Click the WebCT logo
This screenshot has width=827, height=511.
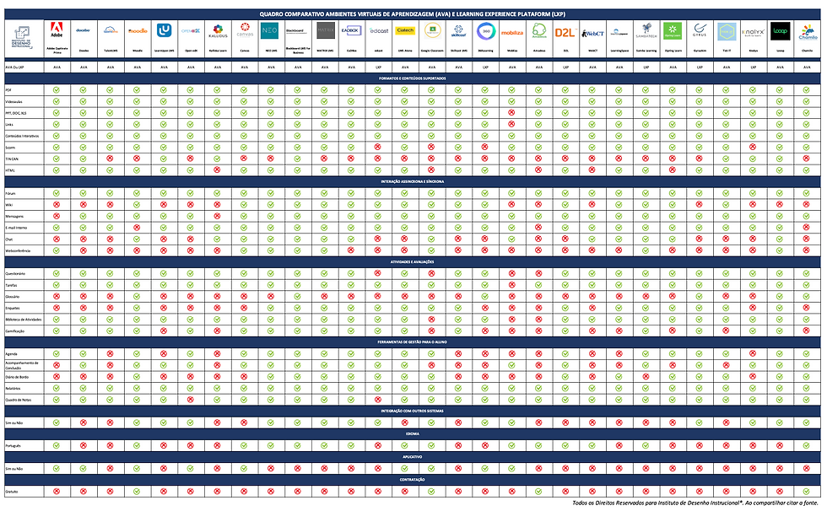[x=592, y=33]
